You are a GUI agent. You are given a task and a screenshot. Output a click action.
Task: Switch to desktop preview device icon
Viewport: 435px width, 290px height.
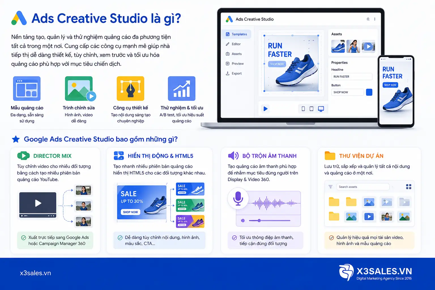pyautogui.click(x=321, y=109)
